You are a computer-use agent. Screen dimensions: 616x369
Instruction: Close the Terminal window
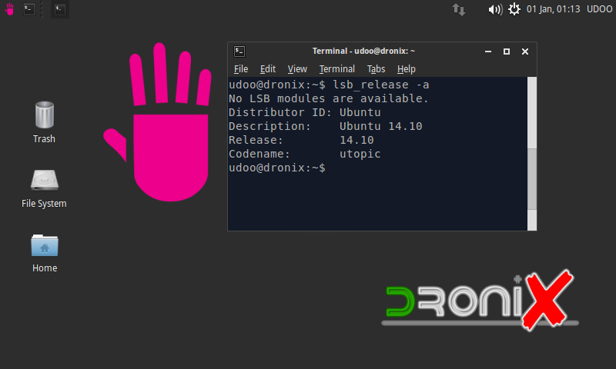525,52
